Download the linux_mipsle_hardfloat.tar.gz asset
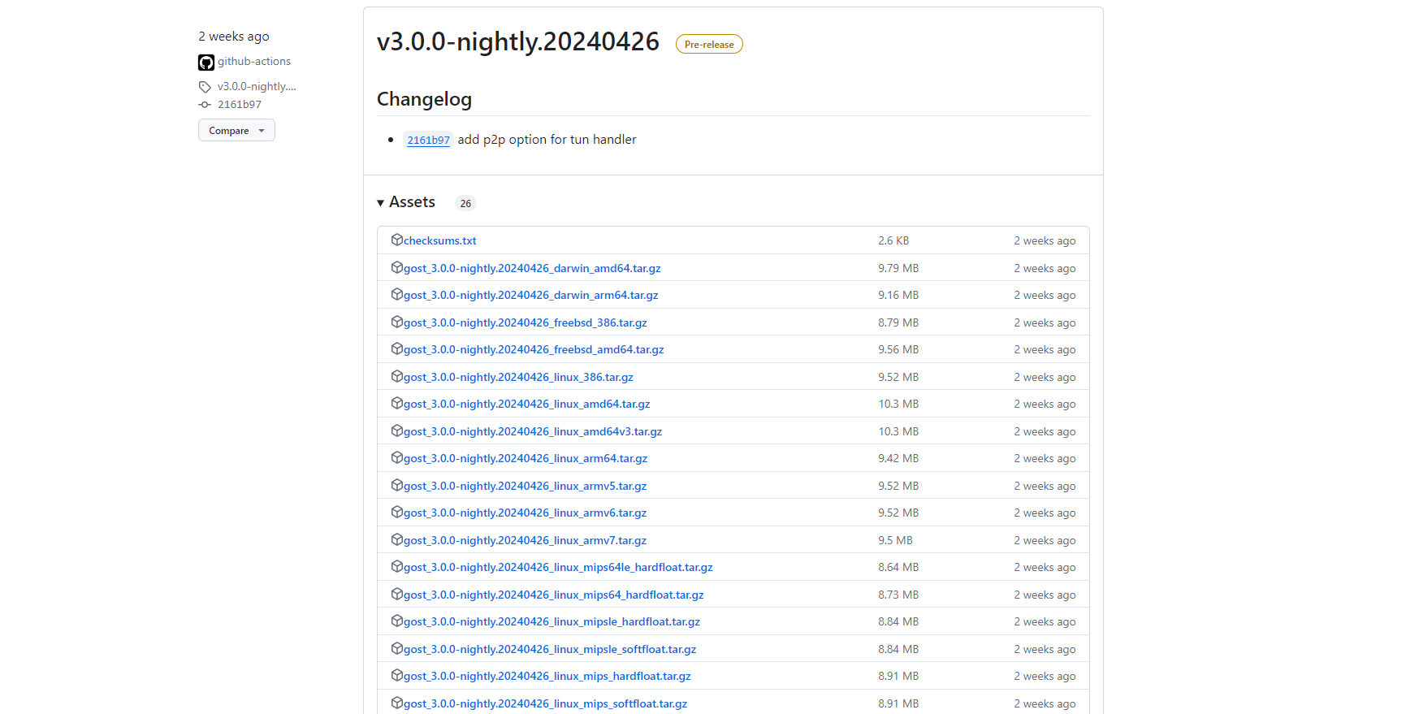 tap(552, 622)
